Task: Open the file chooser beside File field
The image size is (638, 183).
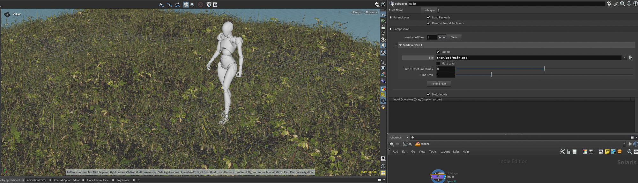Action: tap(630, 58)
